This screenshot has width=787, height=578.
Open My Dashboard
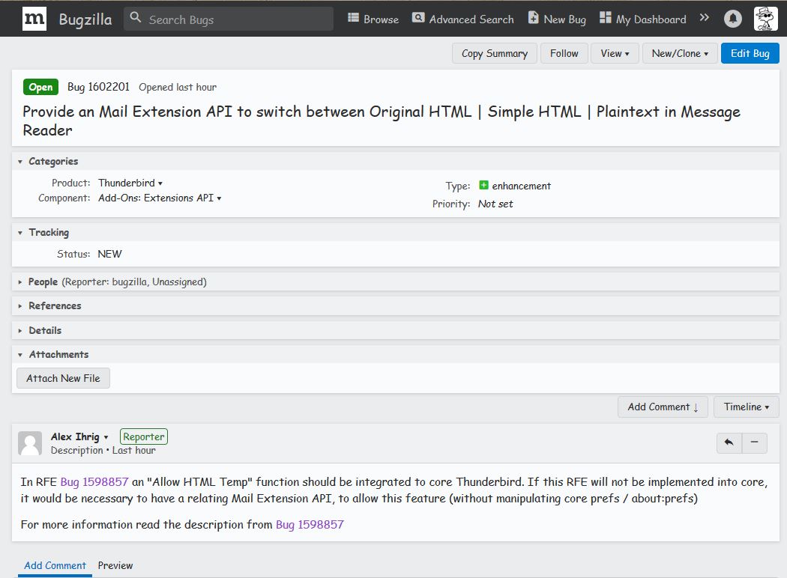(x=643, y=19)
